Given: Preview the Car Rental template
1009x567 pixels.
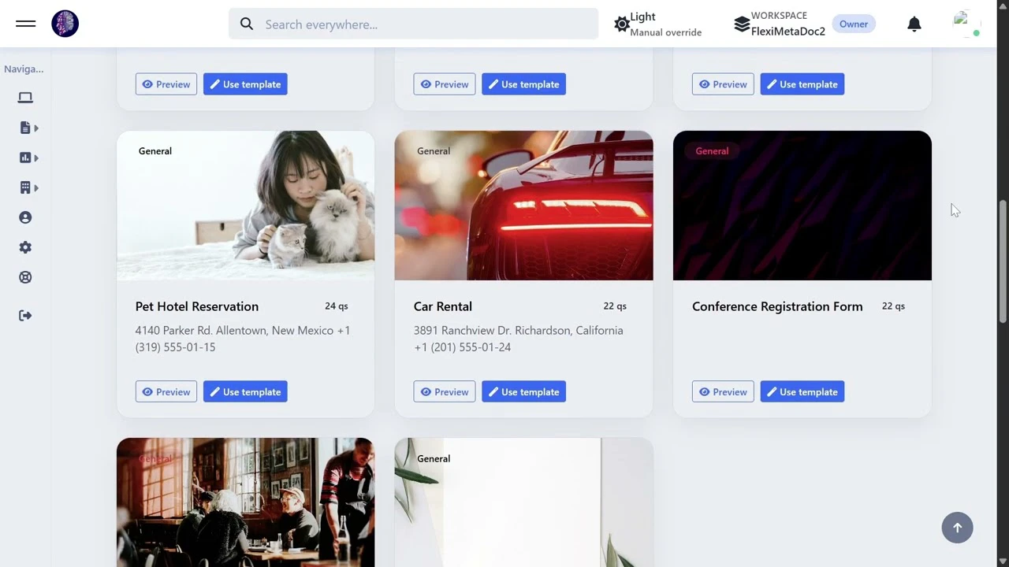Looking at the screenshot, I should (445, 392).
